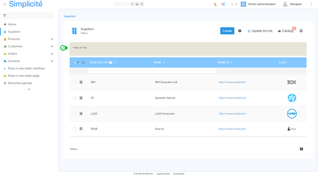
Task: Open row menu for LLED supplier
Action: click(x=81, y=113)
